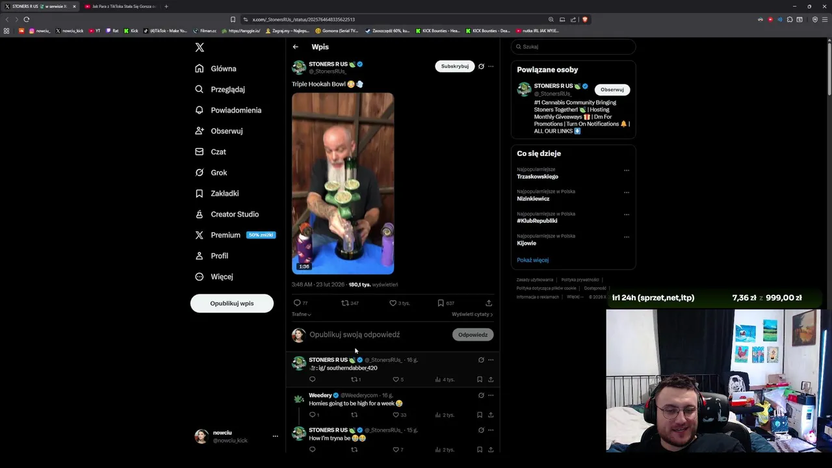Click the Creator Studio icon in sidebar

tap(200, 214)
